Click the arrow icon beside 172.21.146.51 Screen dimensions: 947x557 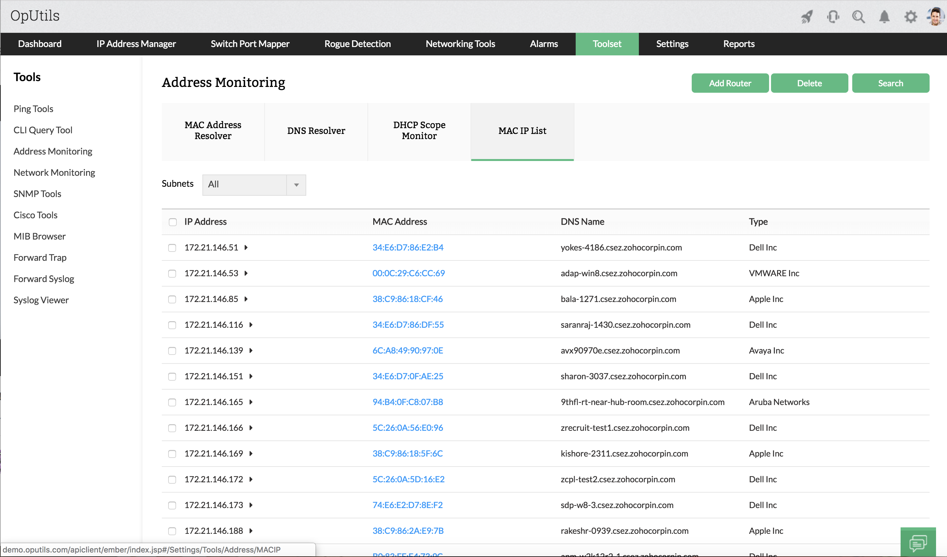[x=246, y=248]
